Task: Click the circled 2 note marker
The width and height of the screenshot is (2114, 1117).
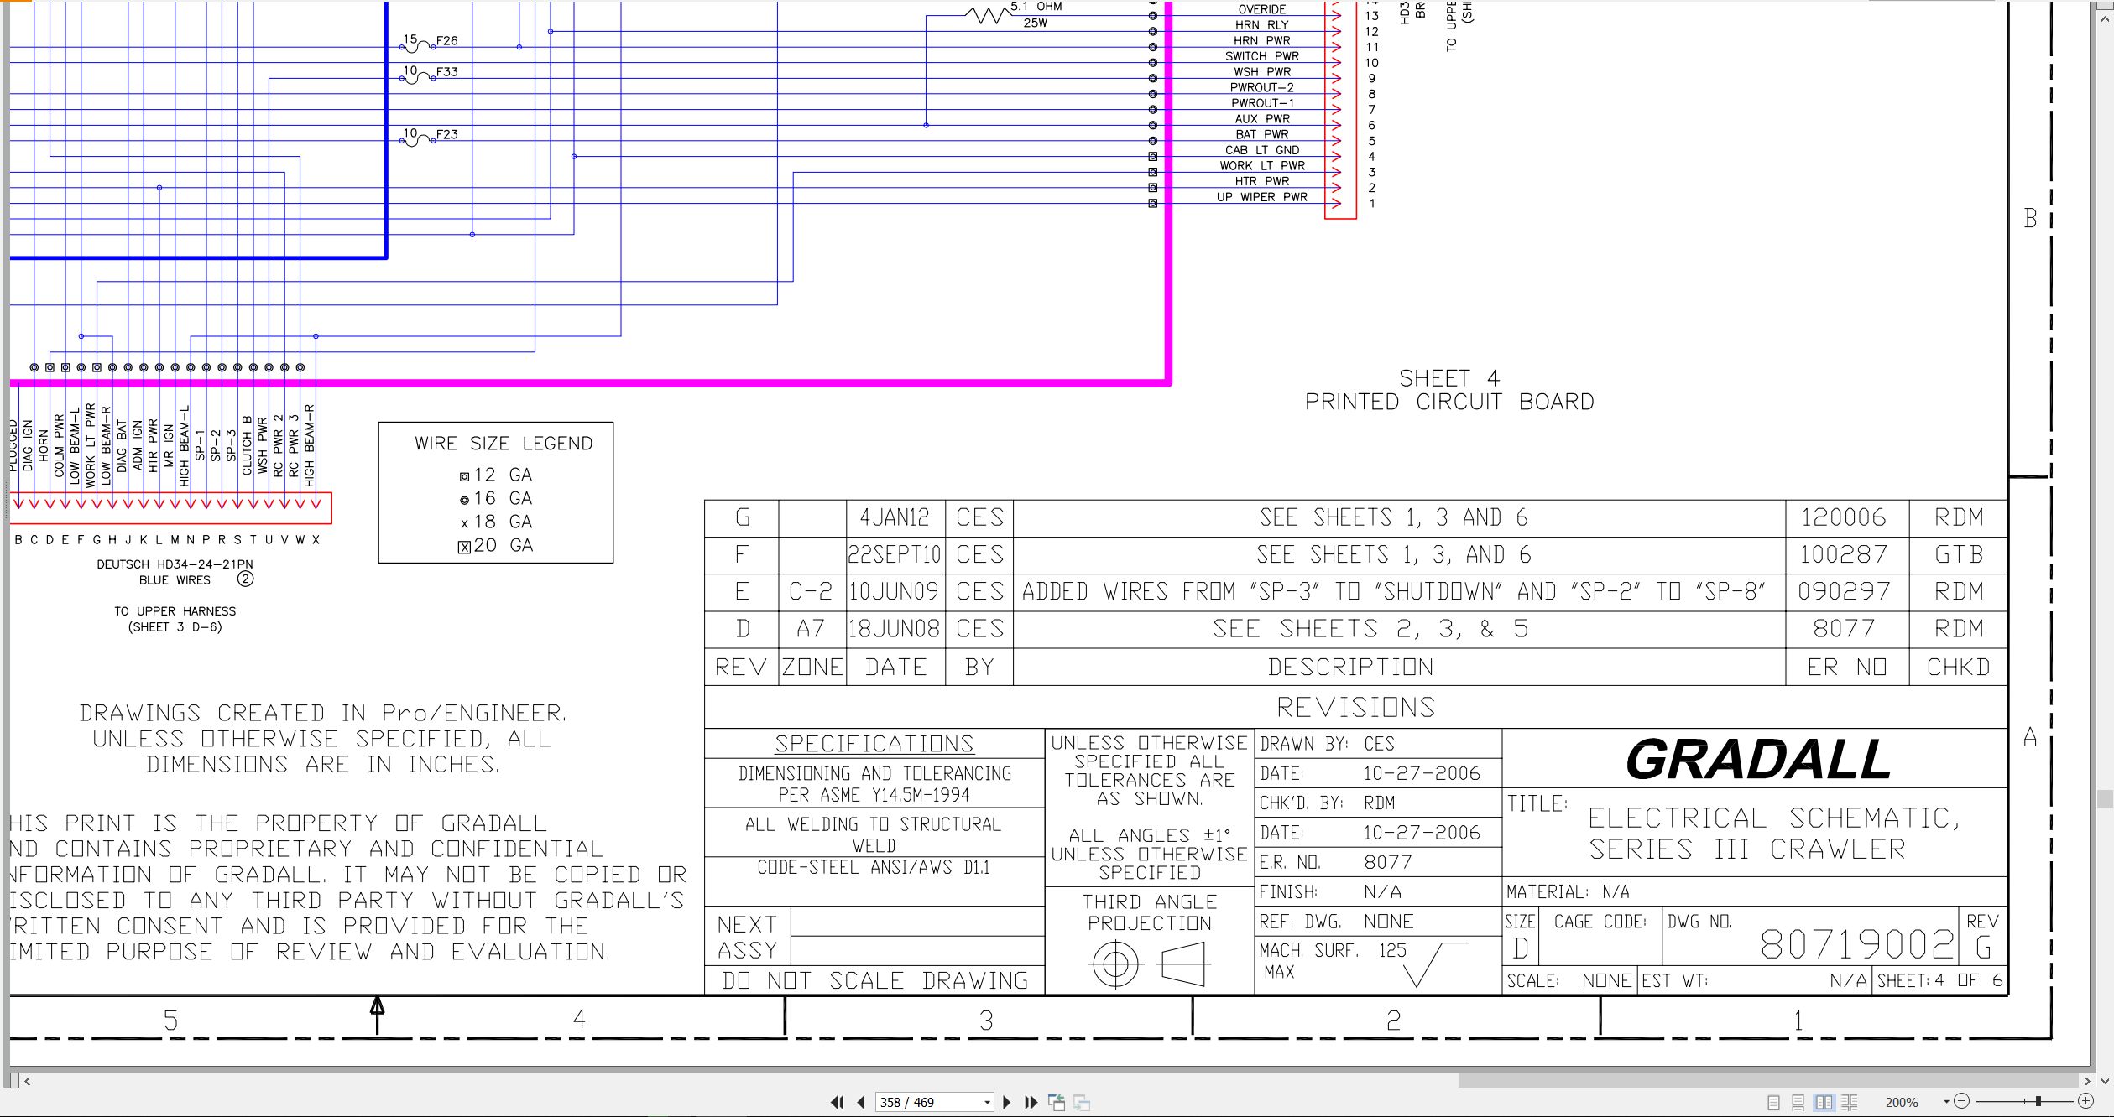Action: [x=245, y=579]
